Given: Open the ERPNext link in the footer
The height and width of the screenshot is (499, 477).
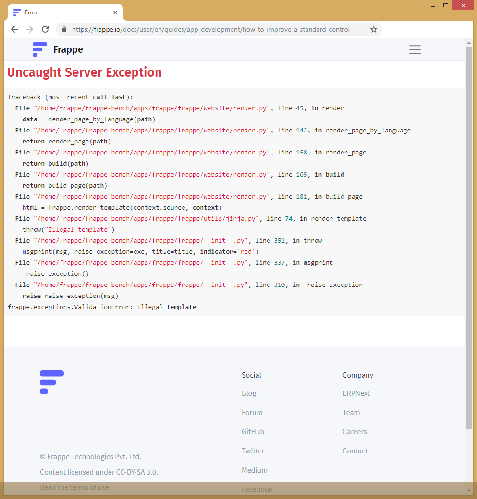Looking at the screenshot, I should (356, 393).
